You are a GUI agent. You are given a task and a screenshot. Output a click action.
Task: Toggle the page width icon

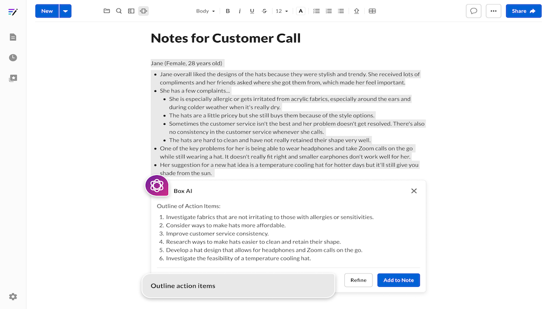pos(143,11)
